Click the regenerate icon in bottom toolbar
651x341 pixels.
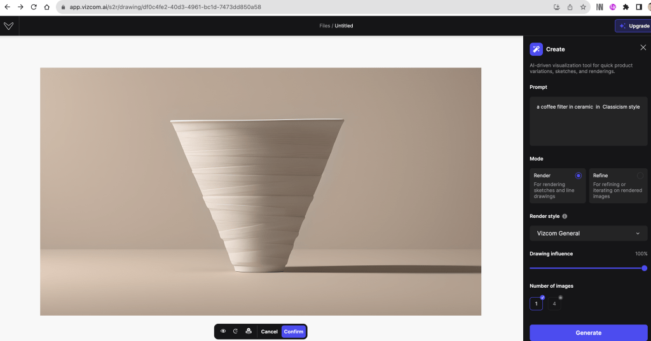tap(235, 331)
